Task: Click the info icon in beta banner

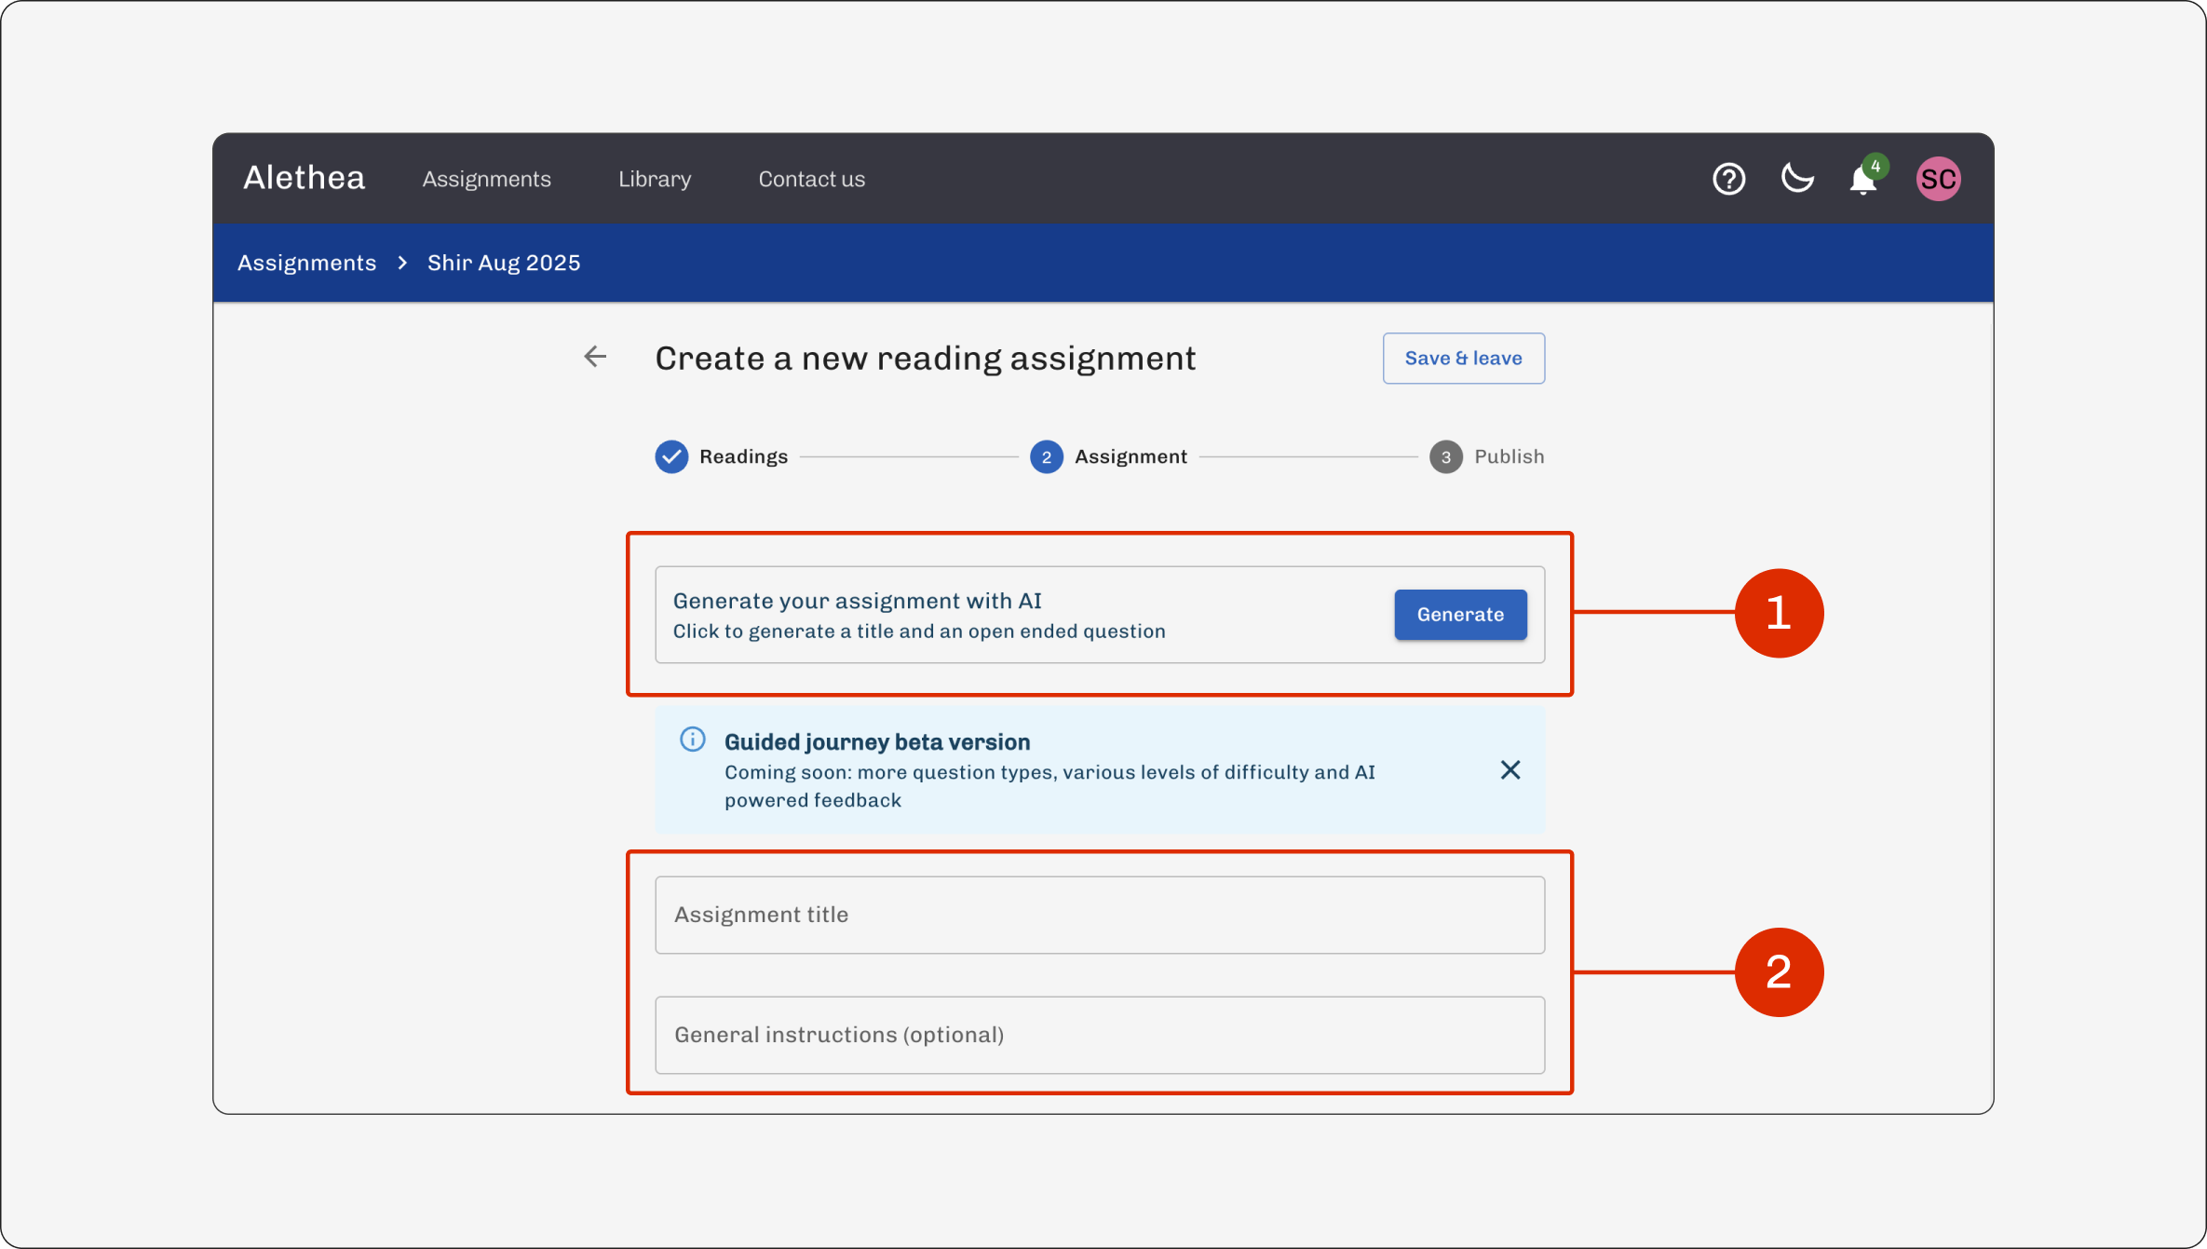Action: 693,740
